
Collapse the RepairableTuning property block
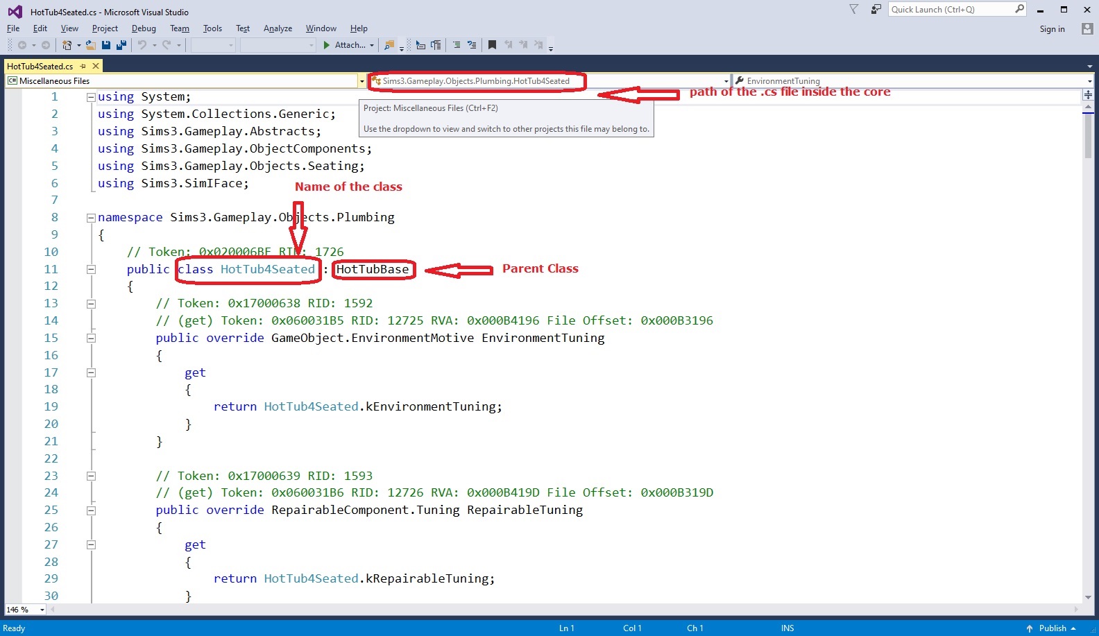[x=91, y=510]
